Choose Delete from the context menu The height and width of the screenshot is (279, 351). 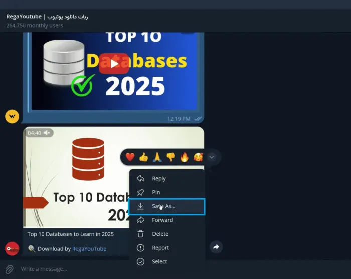tap(167, 234)
